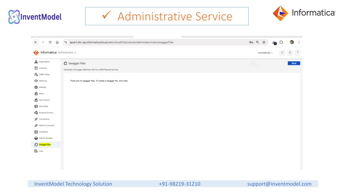
Task: Open the browser profile avatar
Action: pos(292,42)
